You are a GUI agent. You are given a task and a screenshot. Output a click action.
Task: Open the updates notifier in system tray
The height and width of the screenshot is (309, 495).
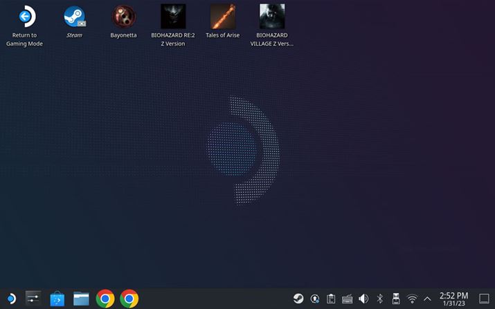point(314,299)
